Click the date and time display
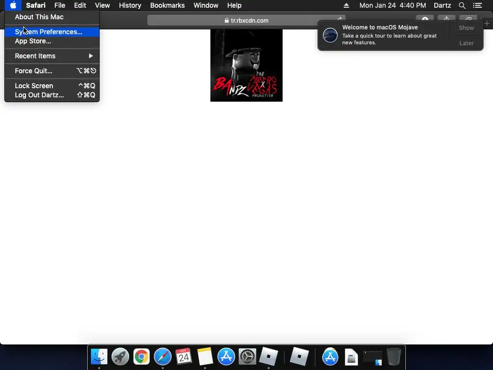This screenshot has height=370, width=493. 393,5
